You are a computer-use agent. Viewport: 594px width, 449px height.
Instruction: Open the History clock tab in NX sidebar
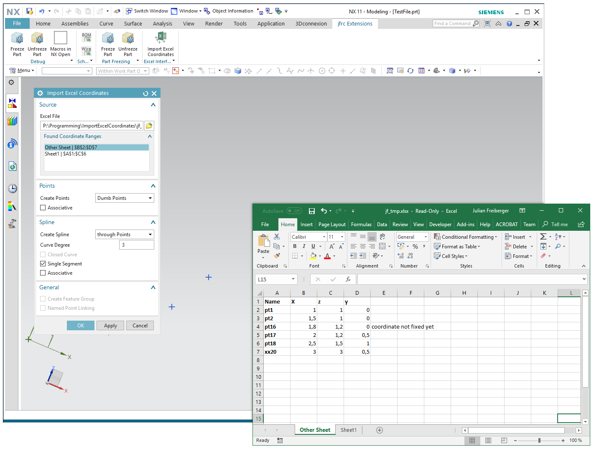pos(13,189)
